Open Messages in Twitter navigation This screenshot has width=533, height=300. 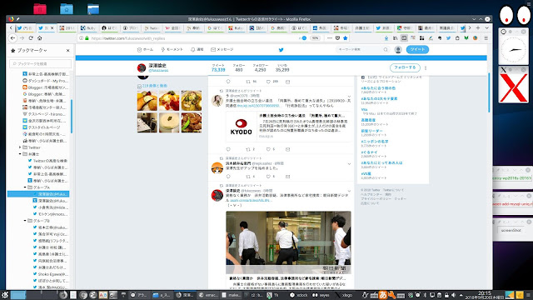pyautogui.click(x=222, y=50)
